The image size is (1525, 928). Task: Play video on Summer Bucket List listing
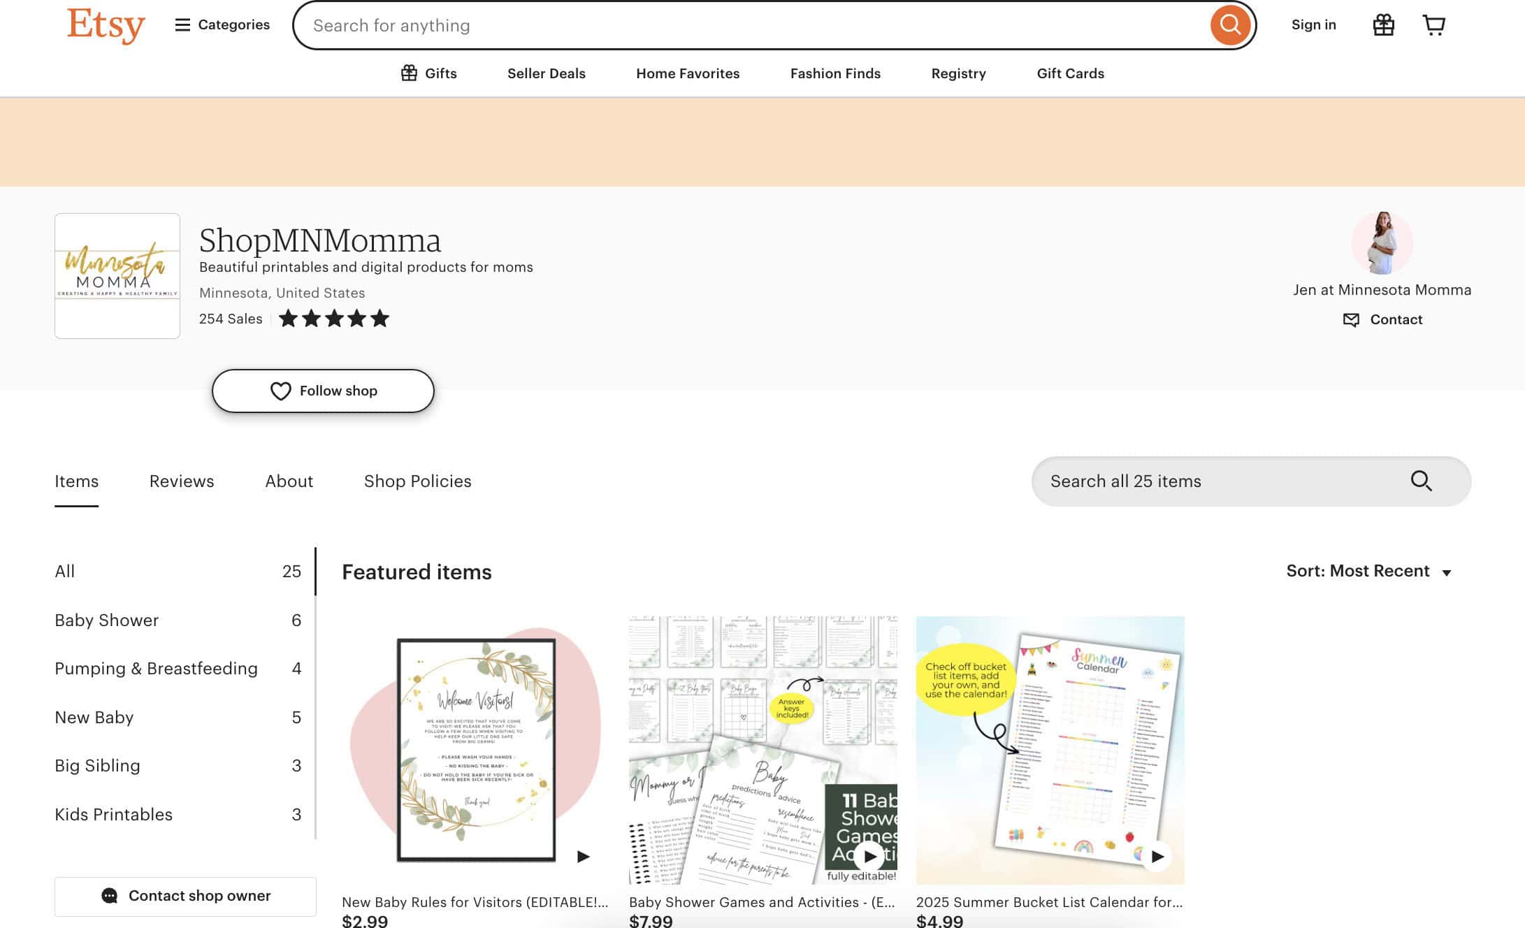(x=1157, y=856)
